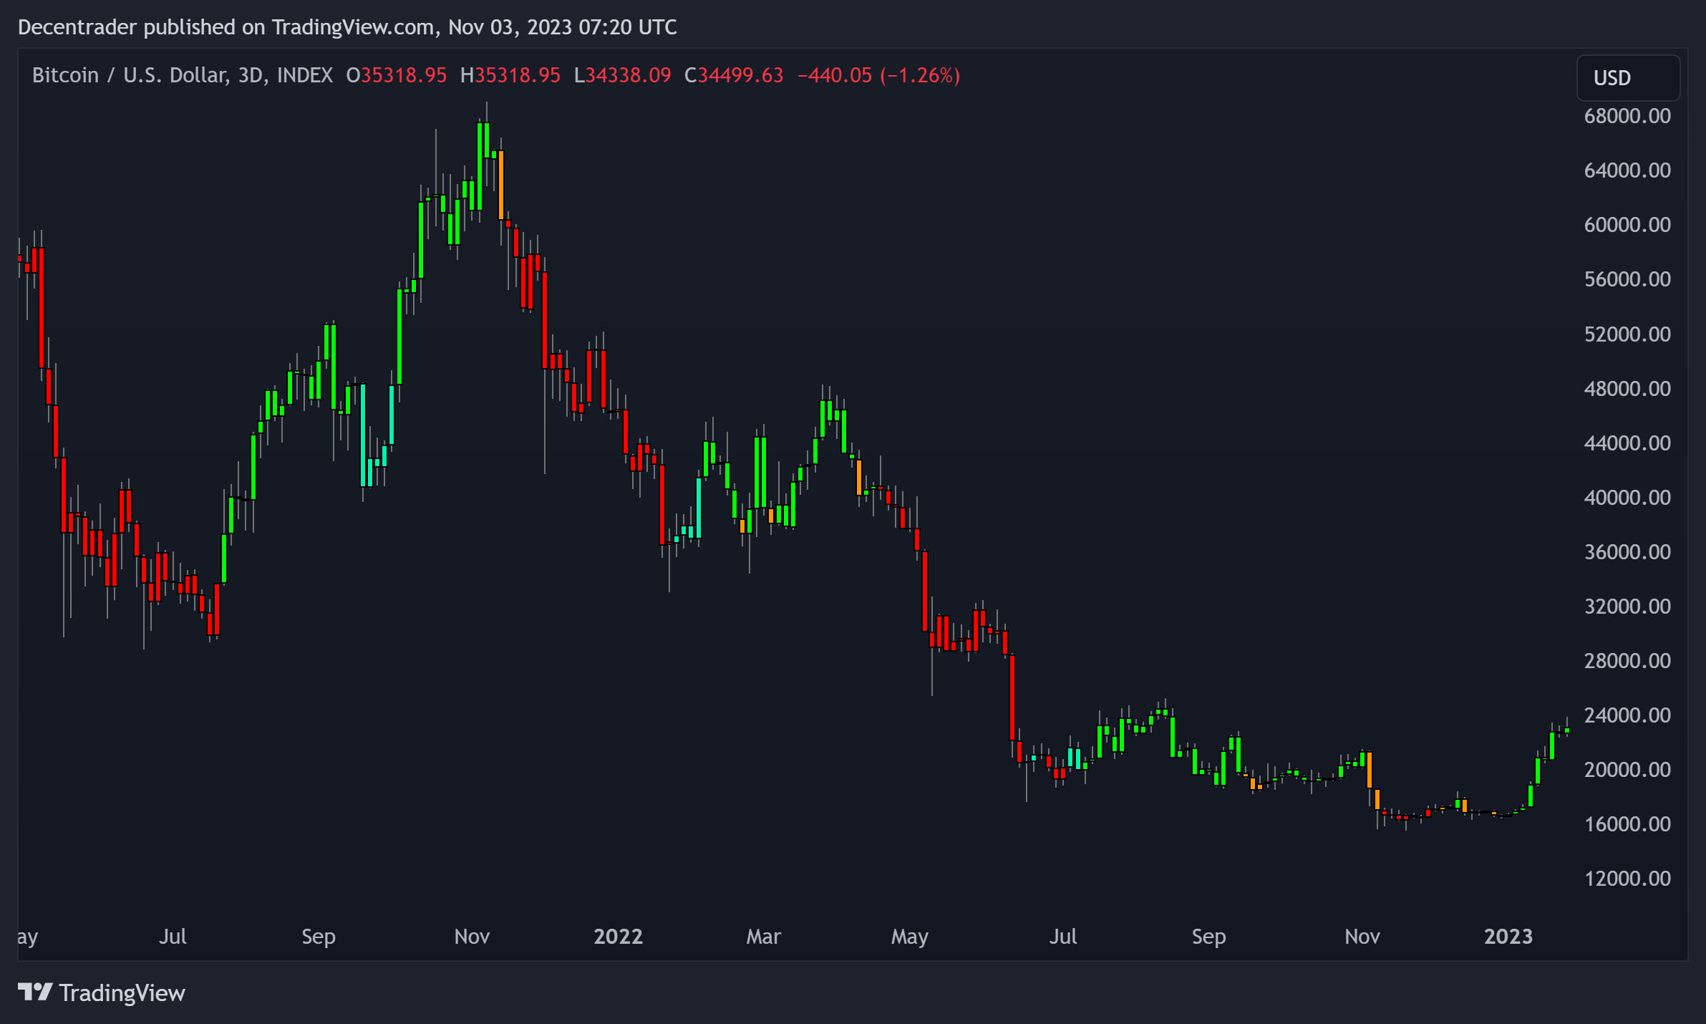
Task: Click the 2023 label on time axis
Action: (1508, 937)
